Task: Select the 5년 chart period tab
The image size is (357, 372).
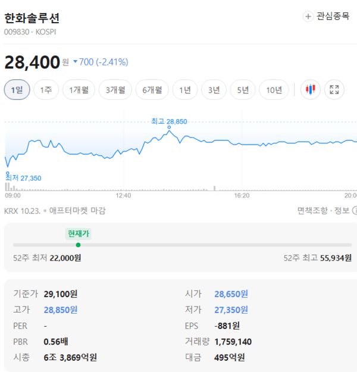Action: 243,90
